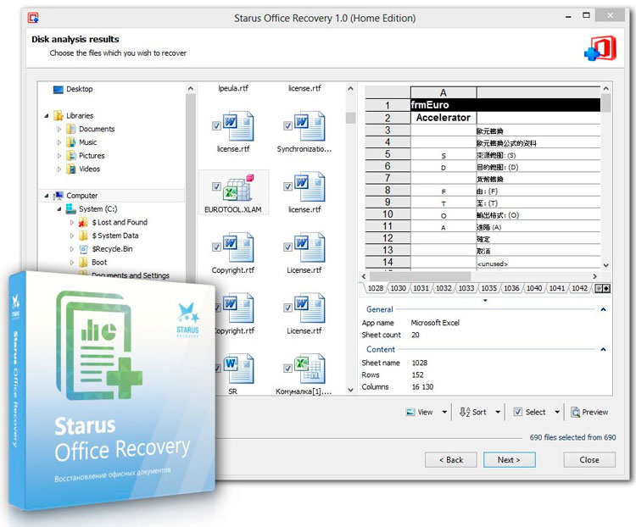Open the Boot folder icon
636x527 pixels.
pos(84,263)
